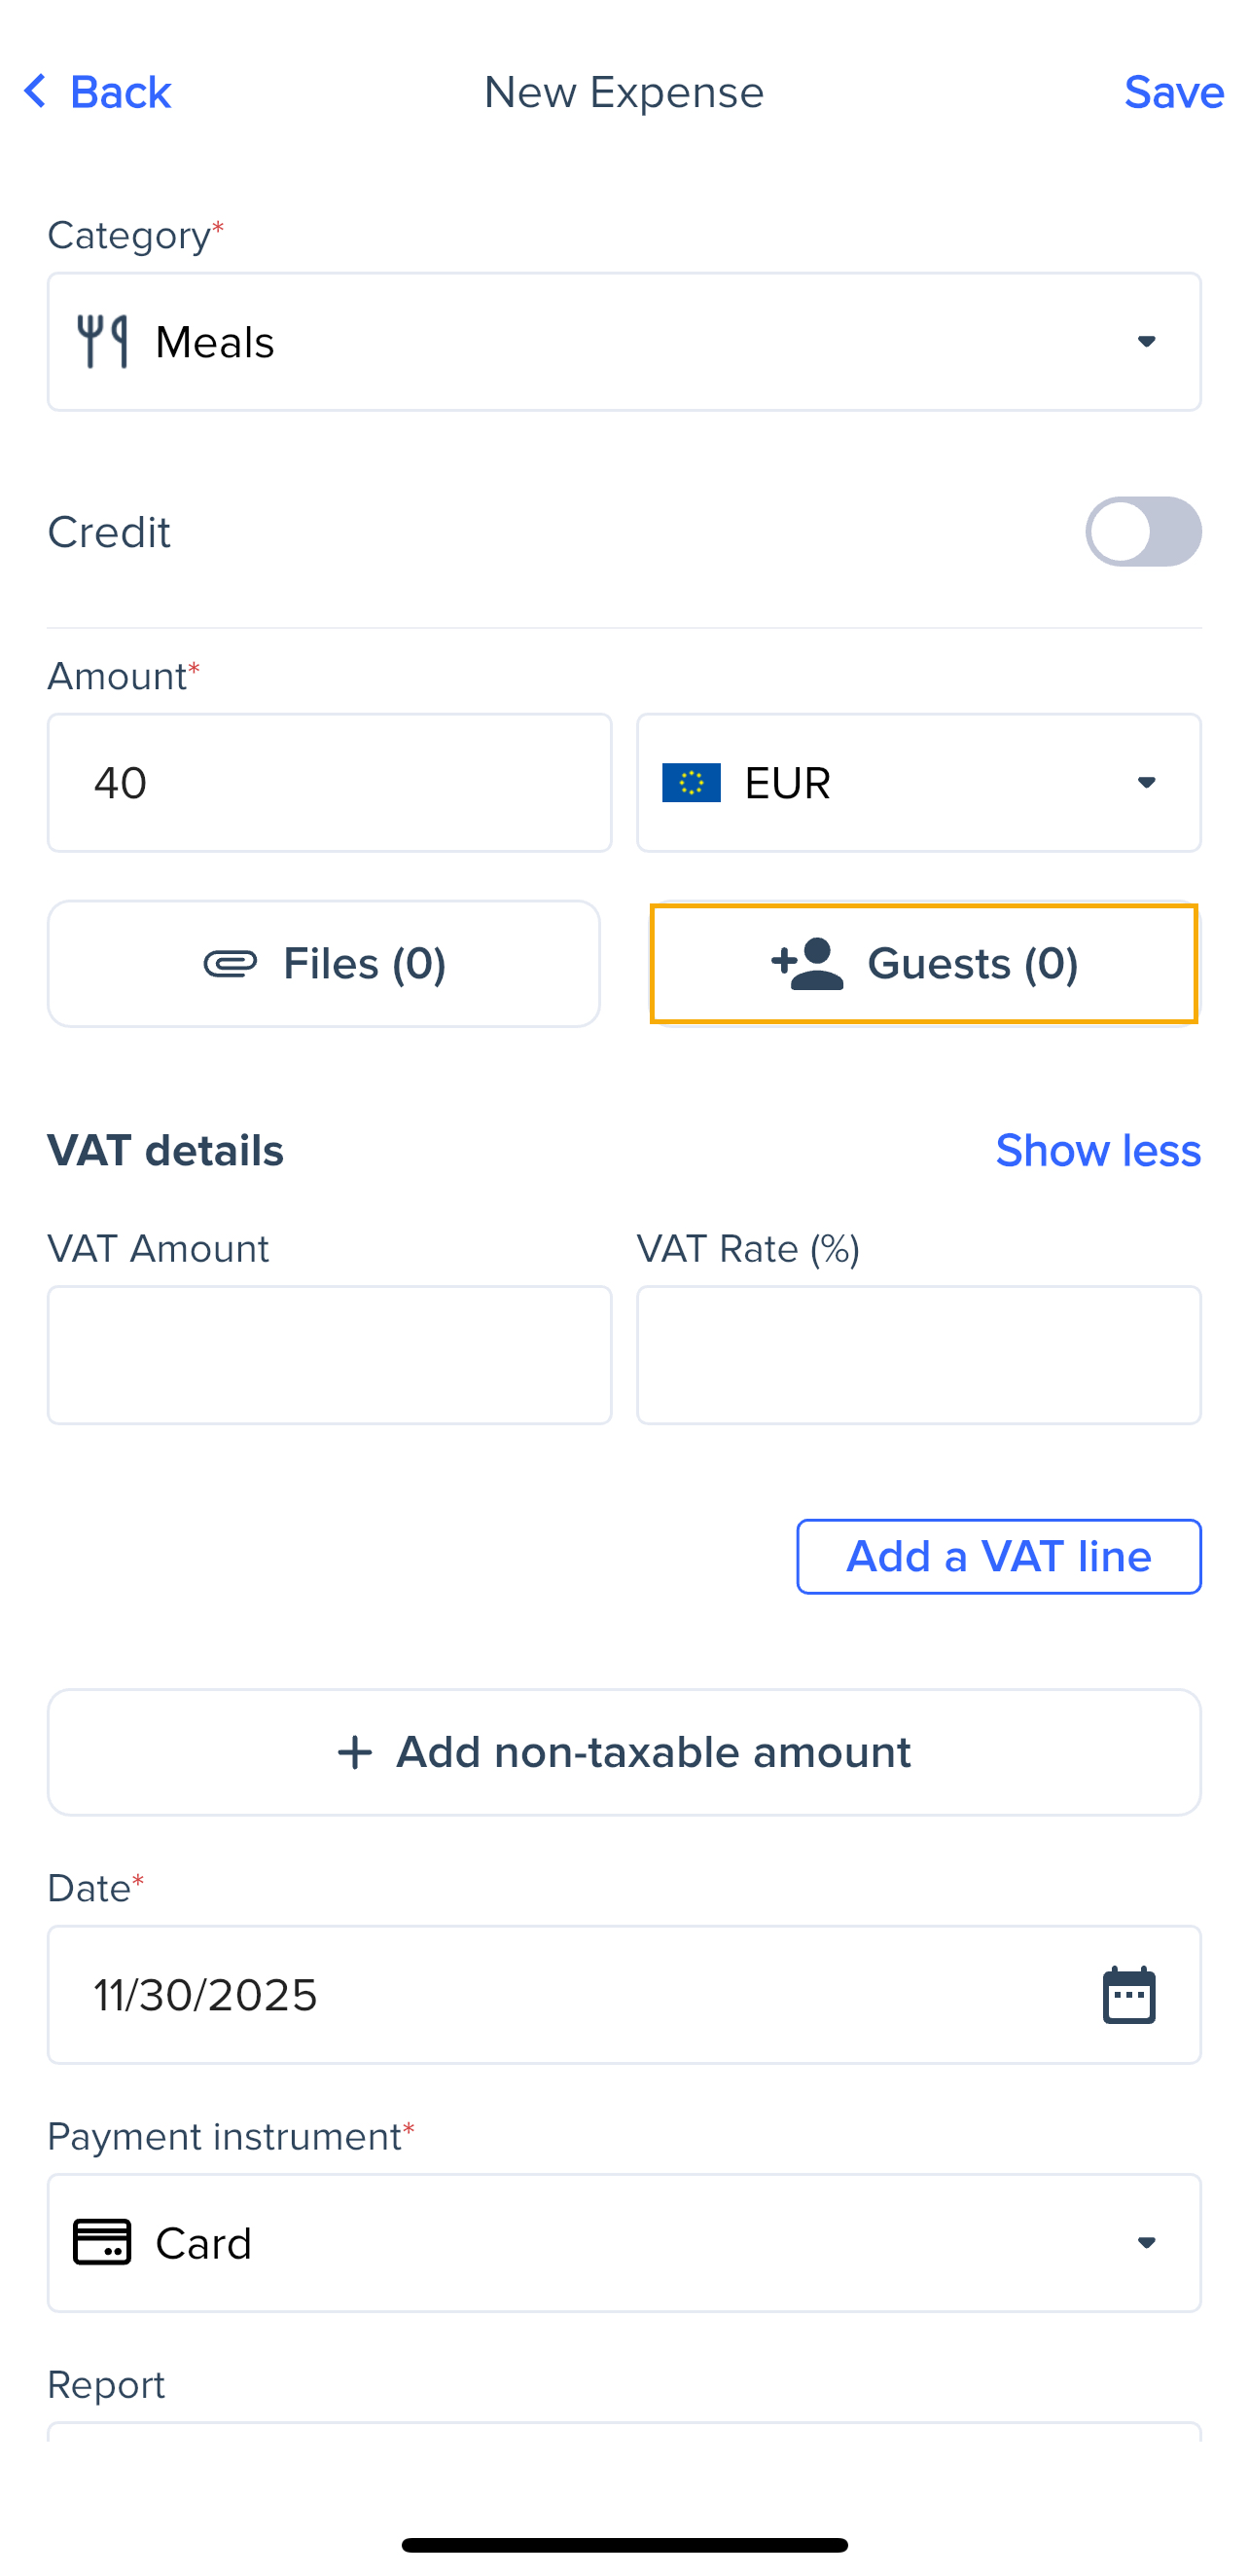Click the EU flag currency icon

tap(691, 782)
